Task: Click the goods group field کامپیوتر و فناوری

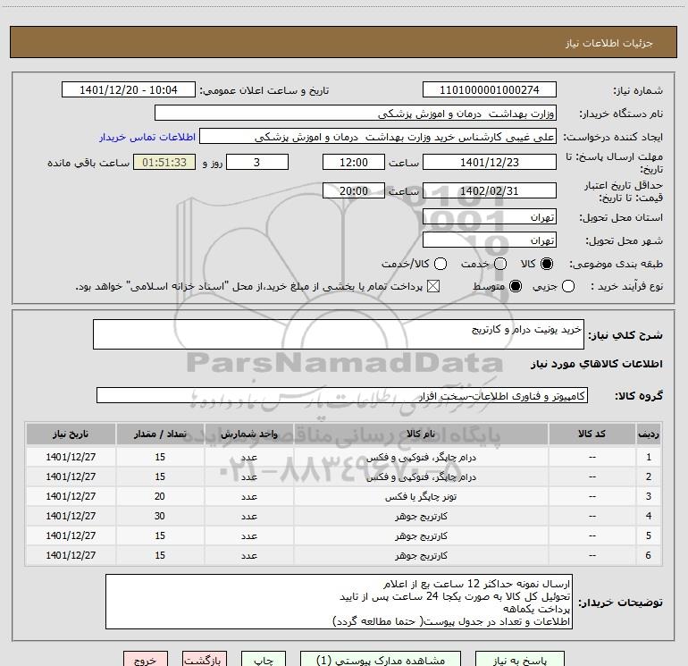Action: 342,395
